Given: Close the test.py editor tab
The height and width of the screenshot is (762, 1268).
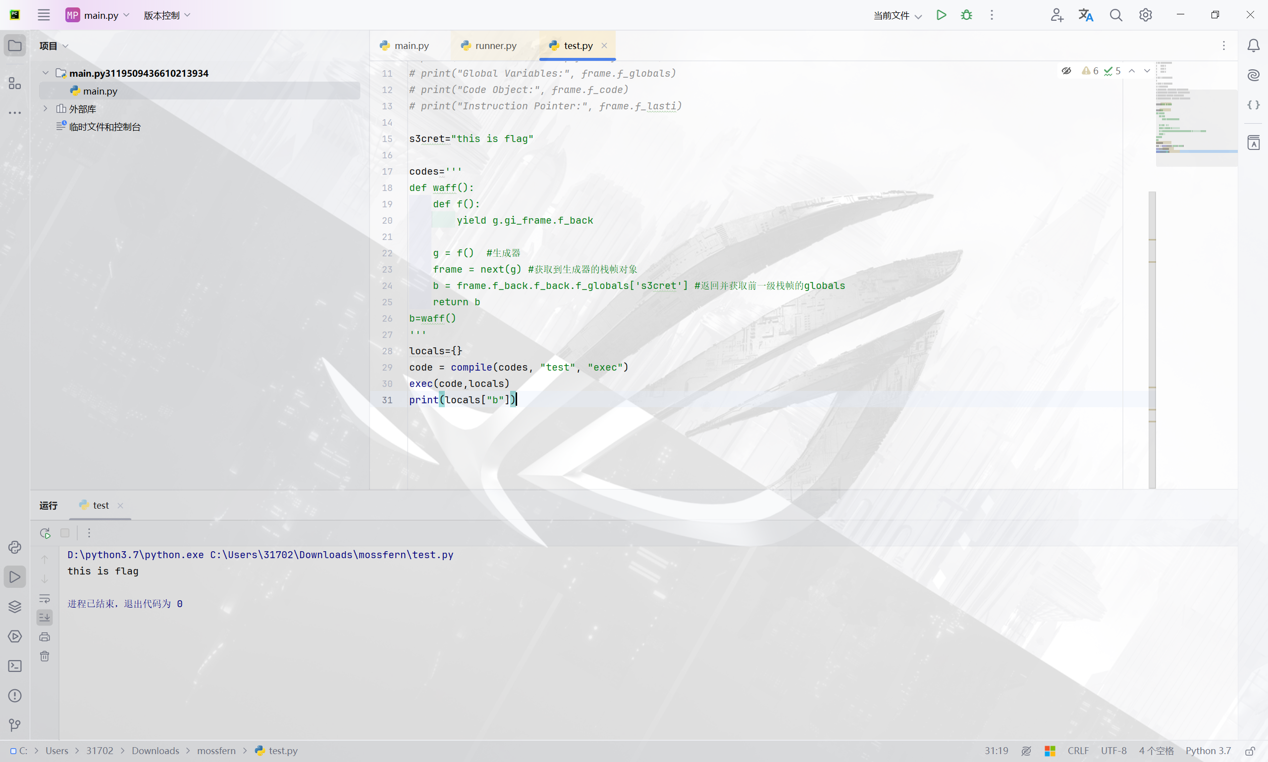Looking at the screenshot, I should coord(604,46).
